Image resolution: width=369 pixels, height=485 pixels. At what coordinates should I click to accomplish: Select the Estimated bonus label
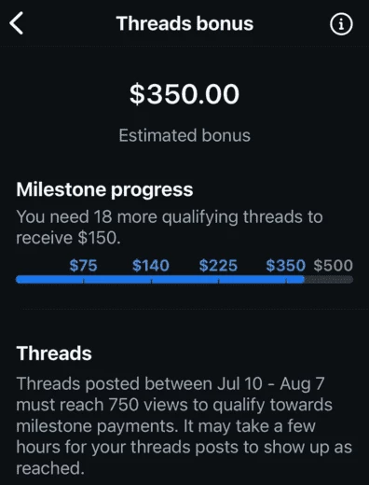184,135
